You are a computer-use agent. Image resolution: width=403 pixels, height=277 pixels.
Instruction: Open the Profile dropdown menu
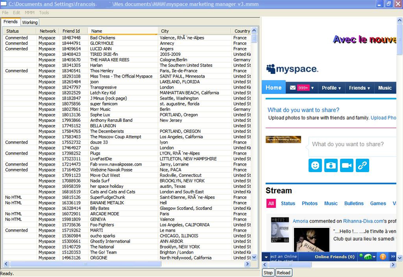click(x=331, y=88)
